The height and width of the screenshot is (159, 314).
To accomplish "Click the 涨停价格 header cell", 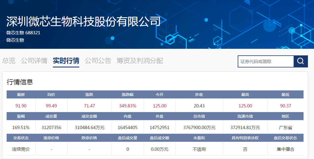I will click(x=51, y=138).
